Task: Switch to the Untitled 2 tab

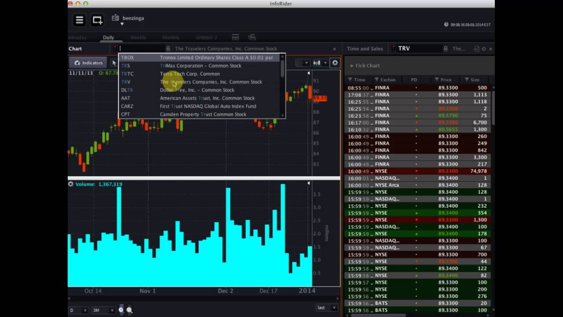Action: 206,37
